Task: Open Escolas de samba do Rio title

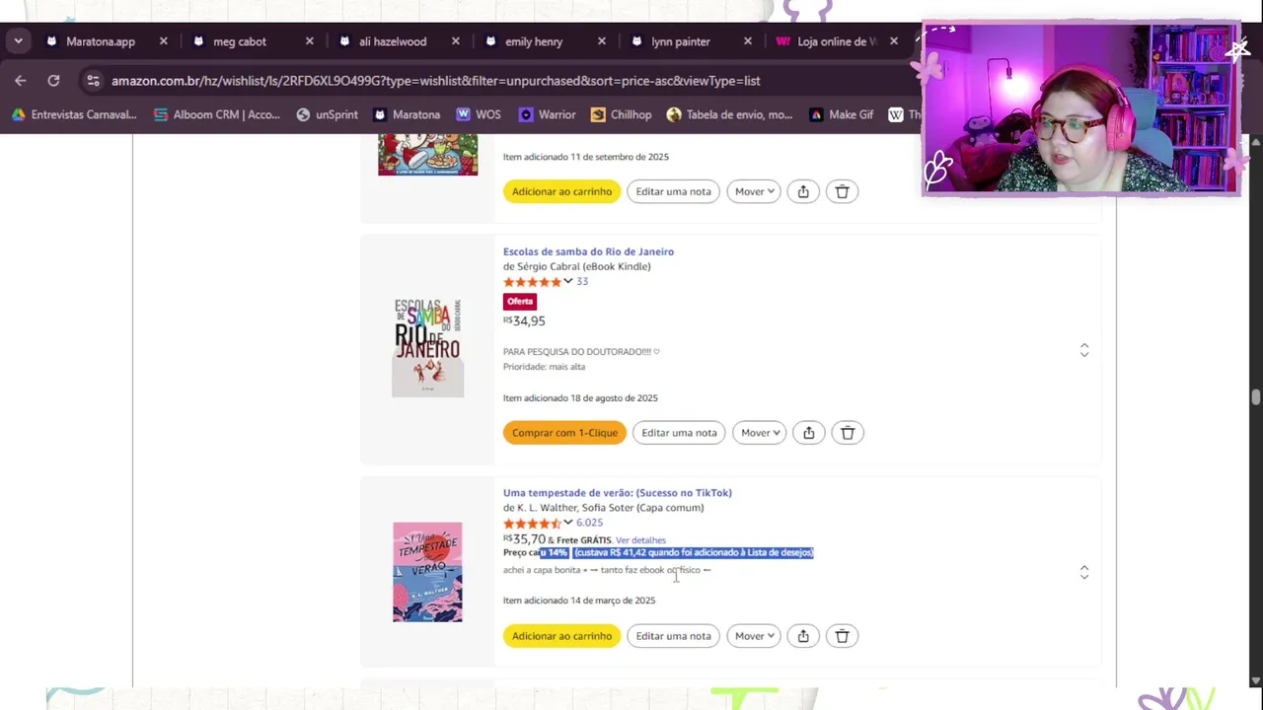Action: coord(588,251)
